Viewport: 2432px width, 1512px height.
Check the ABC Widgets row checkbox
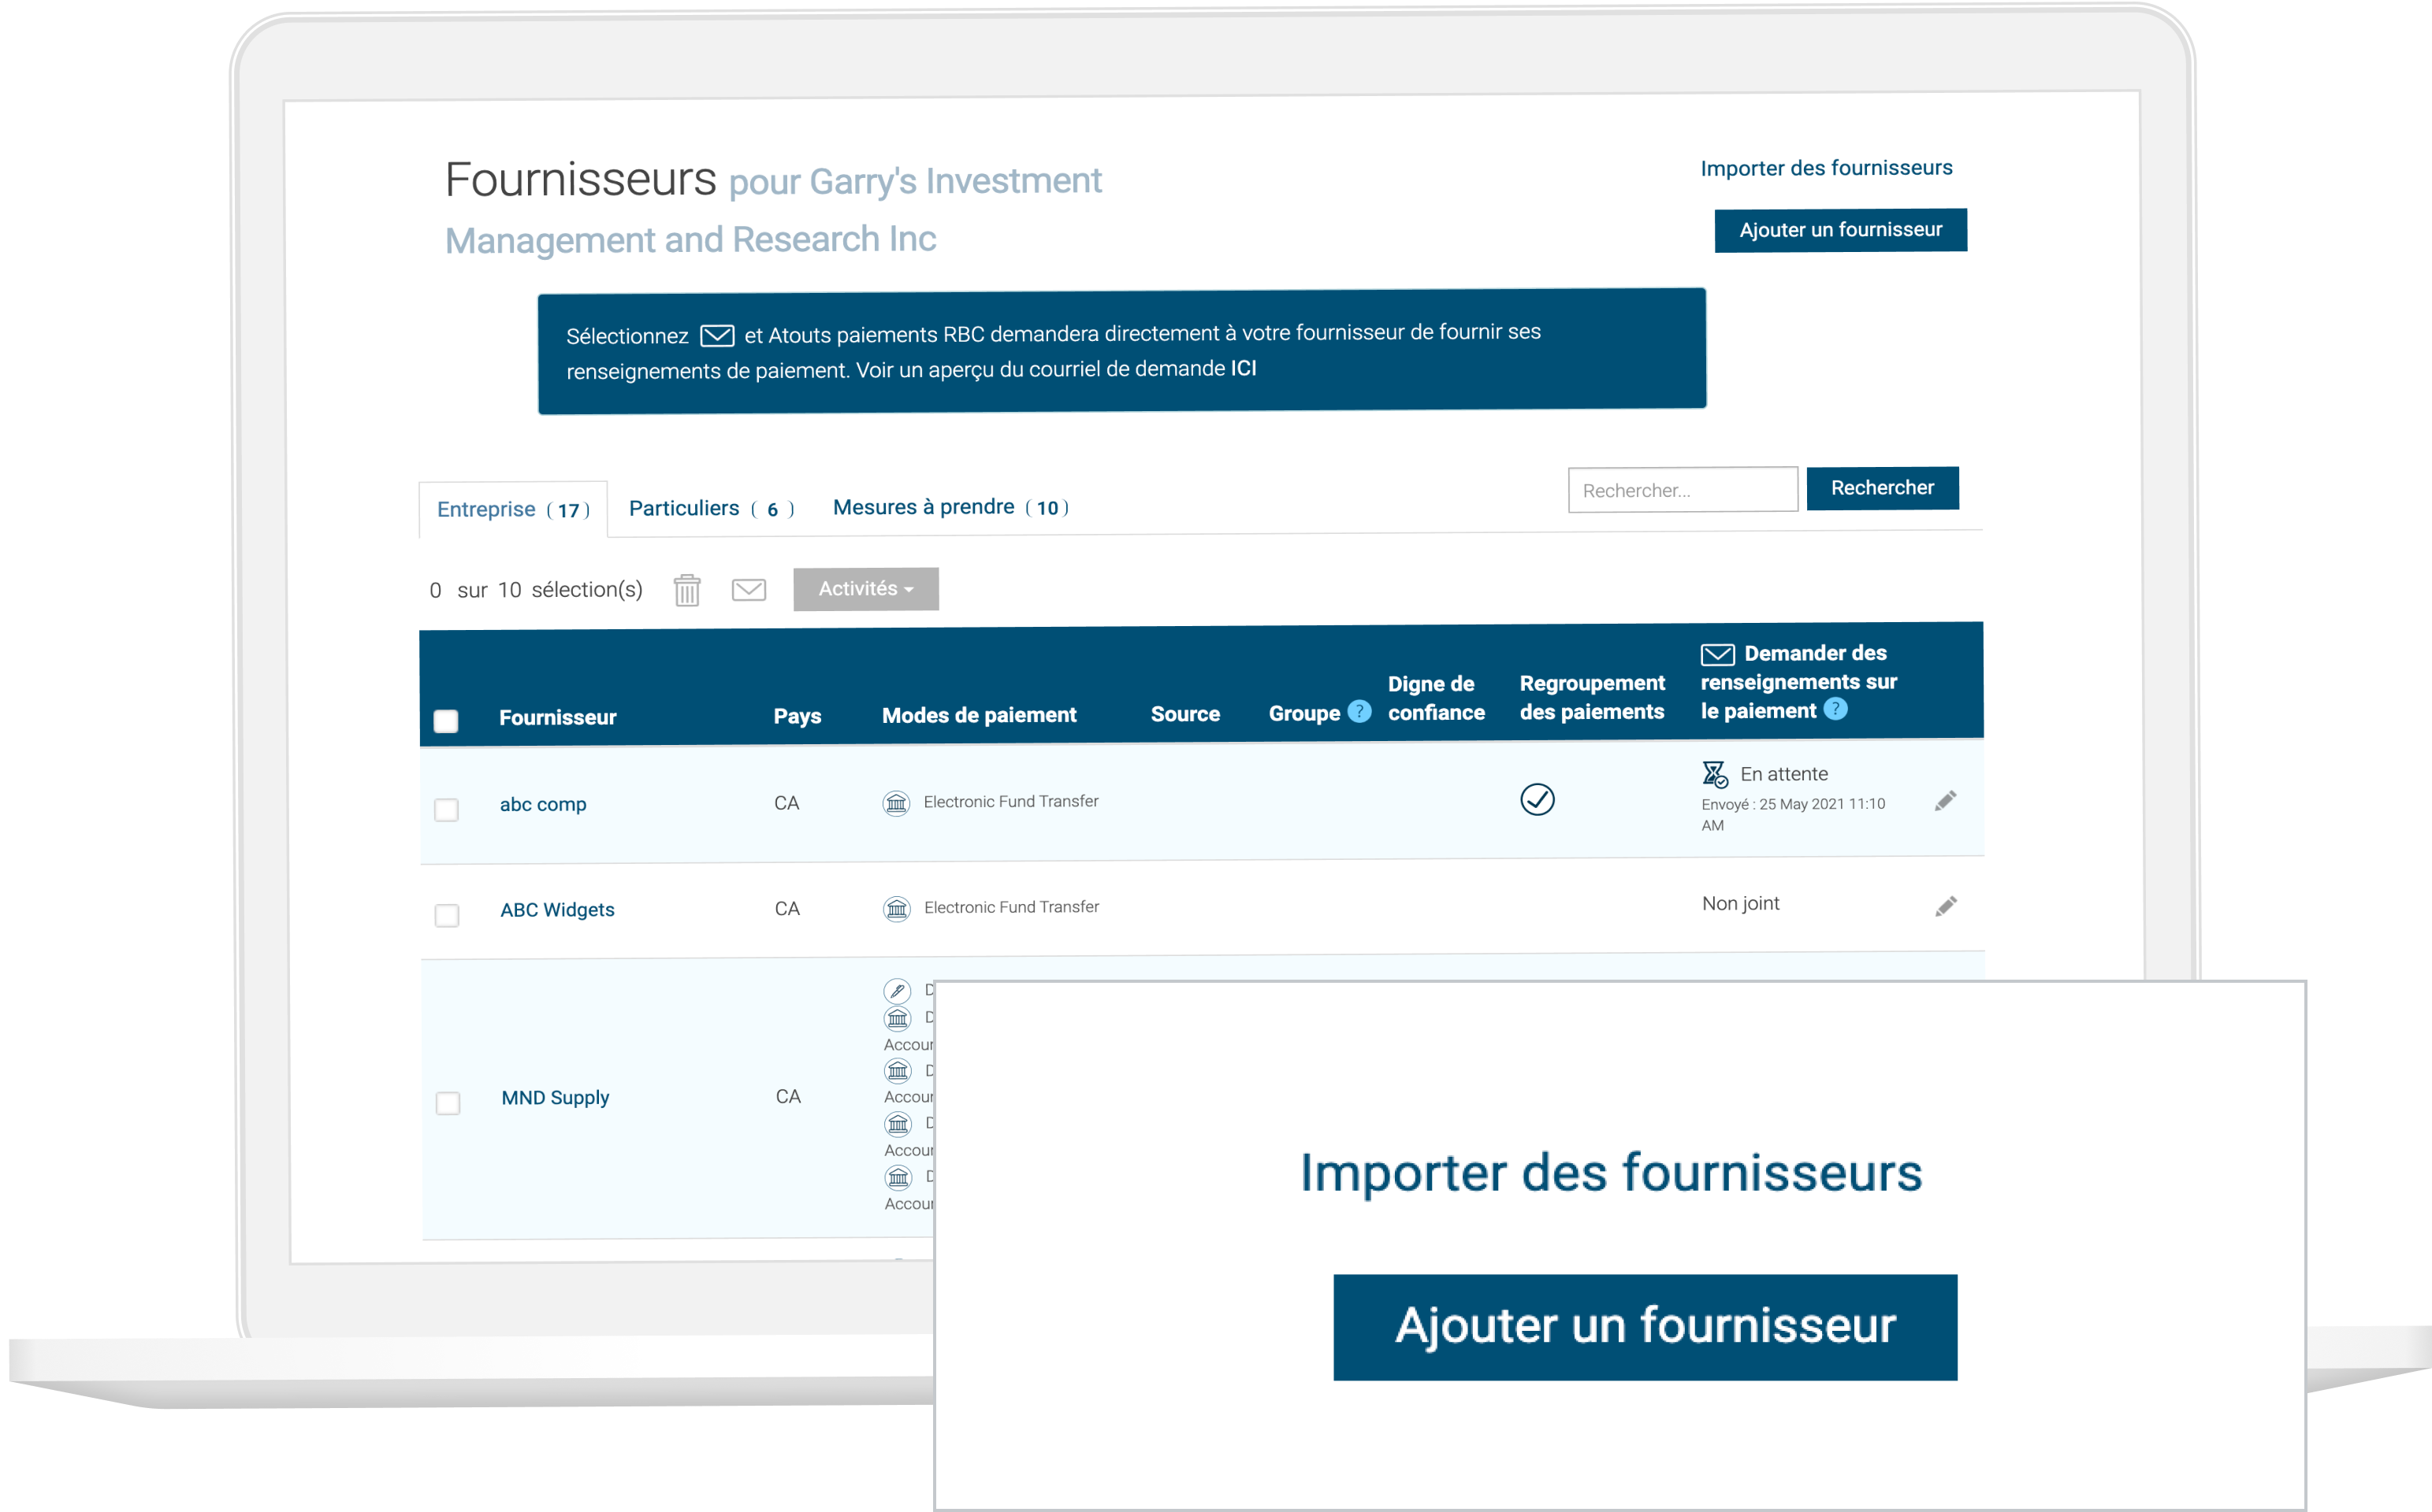click(447, 915)
